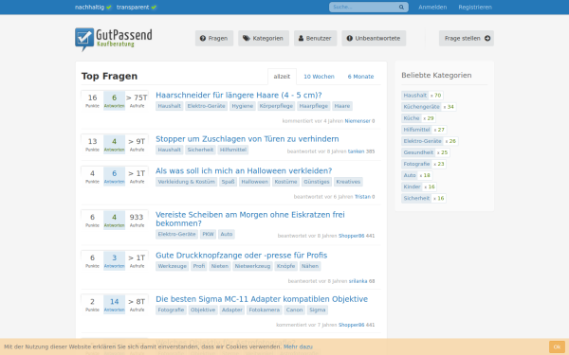Click the Günstiges tag
This screenshot has width=569, height=355.
click(317, 182)
